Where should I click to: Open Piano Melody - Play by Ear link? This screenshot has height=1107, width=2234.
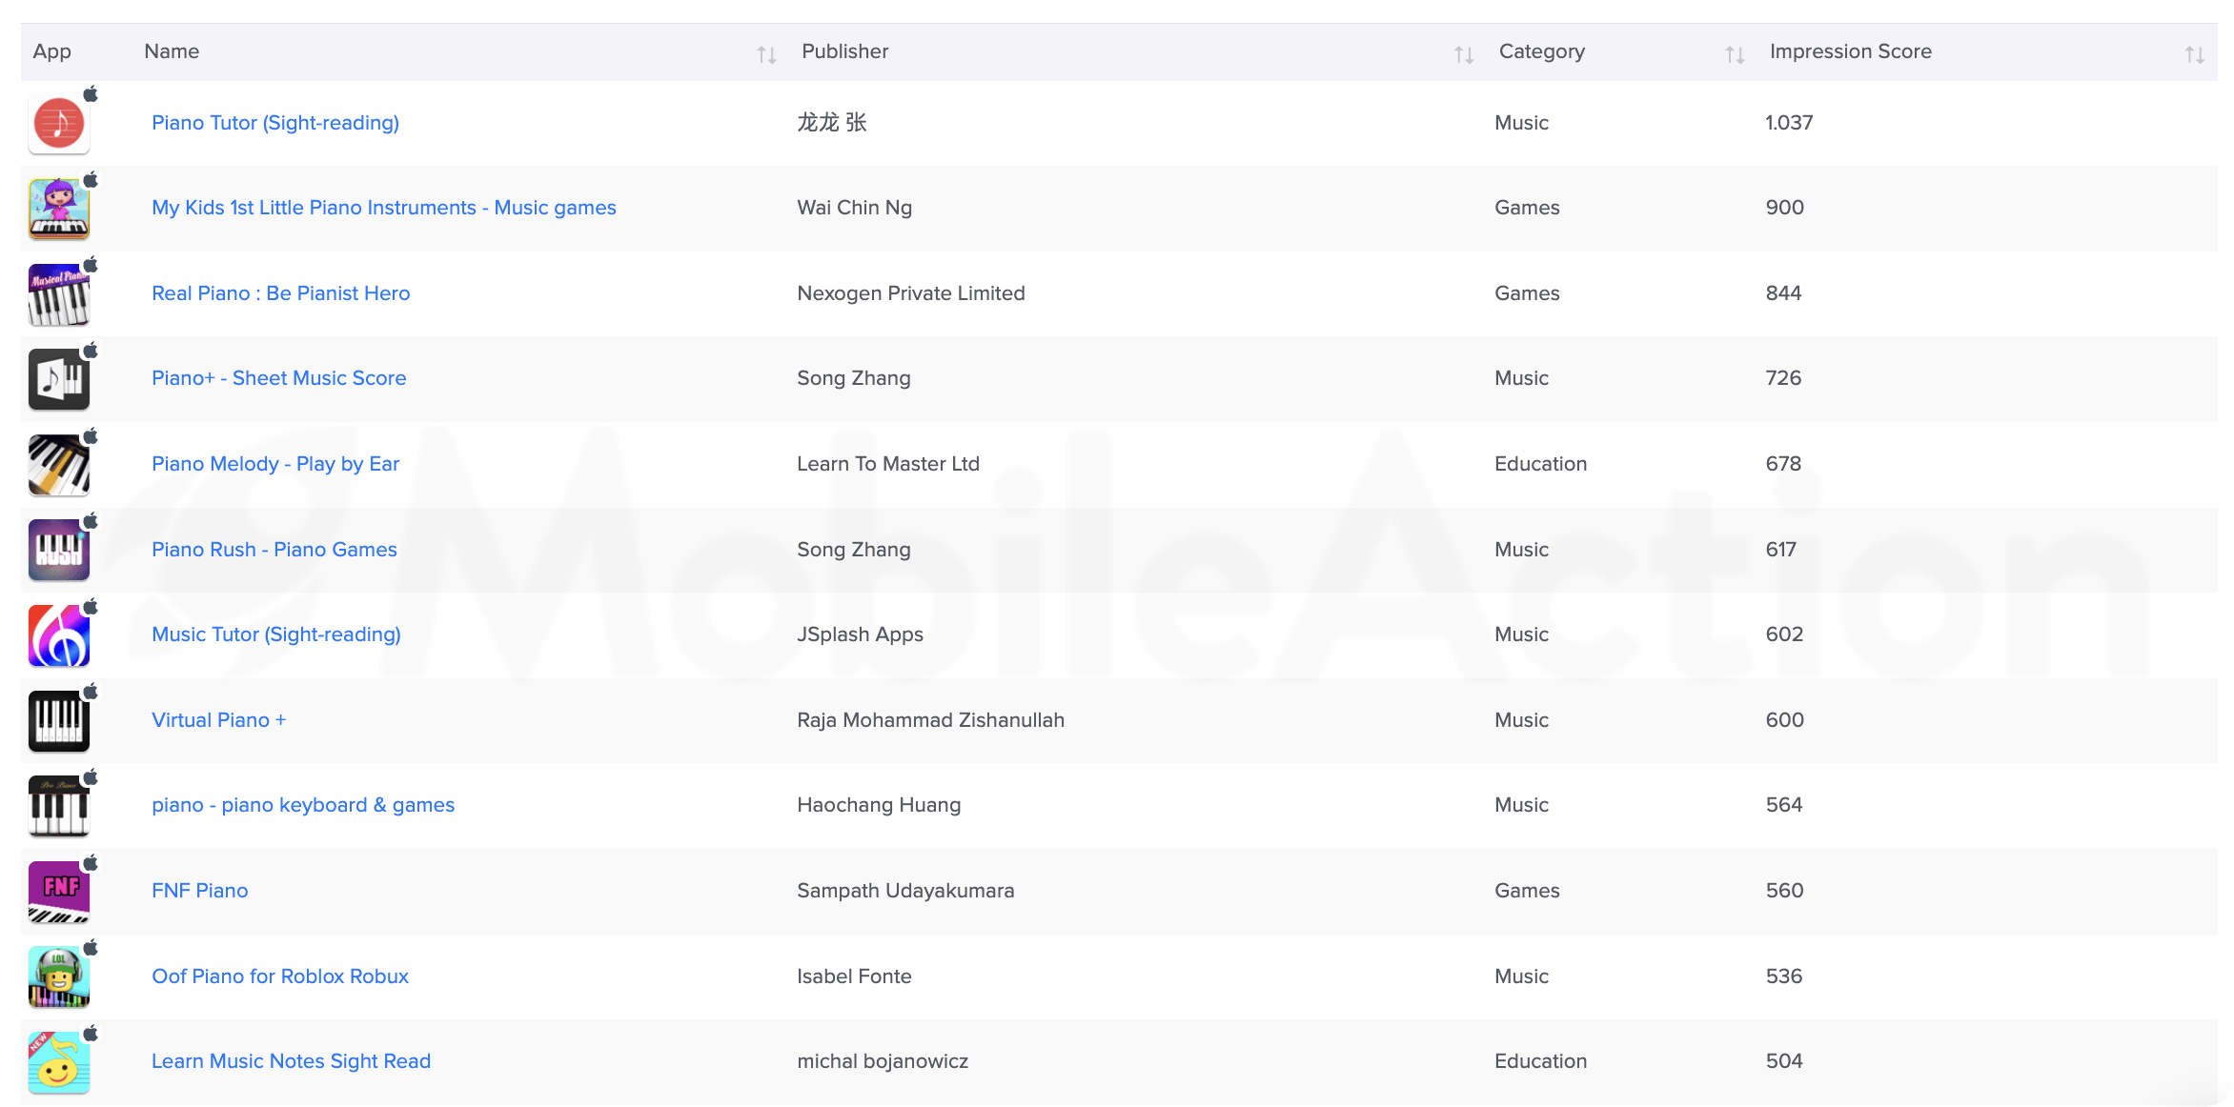coord(275,464)
